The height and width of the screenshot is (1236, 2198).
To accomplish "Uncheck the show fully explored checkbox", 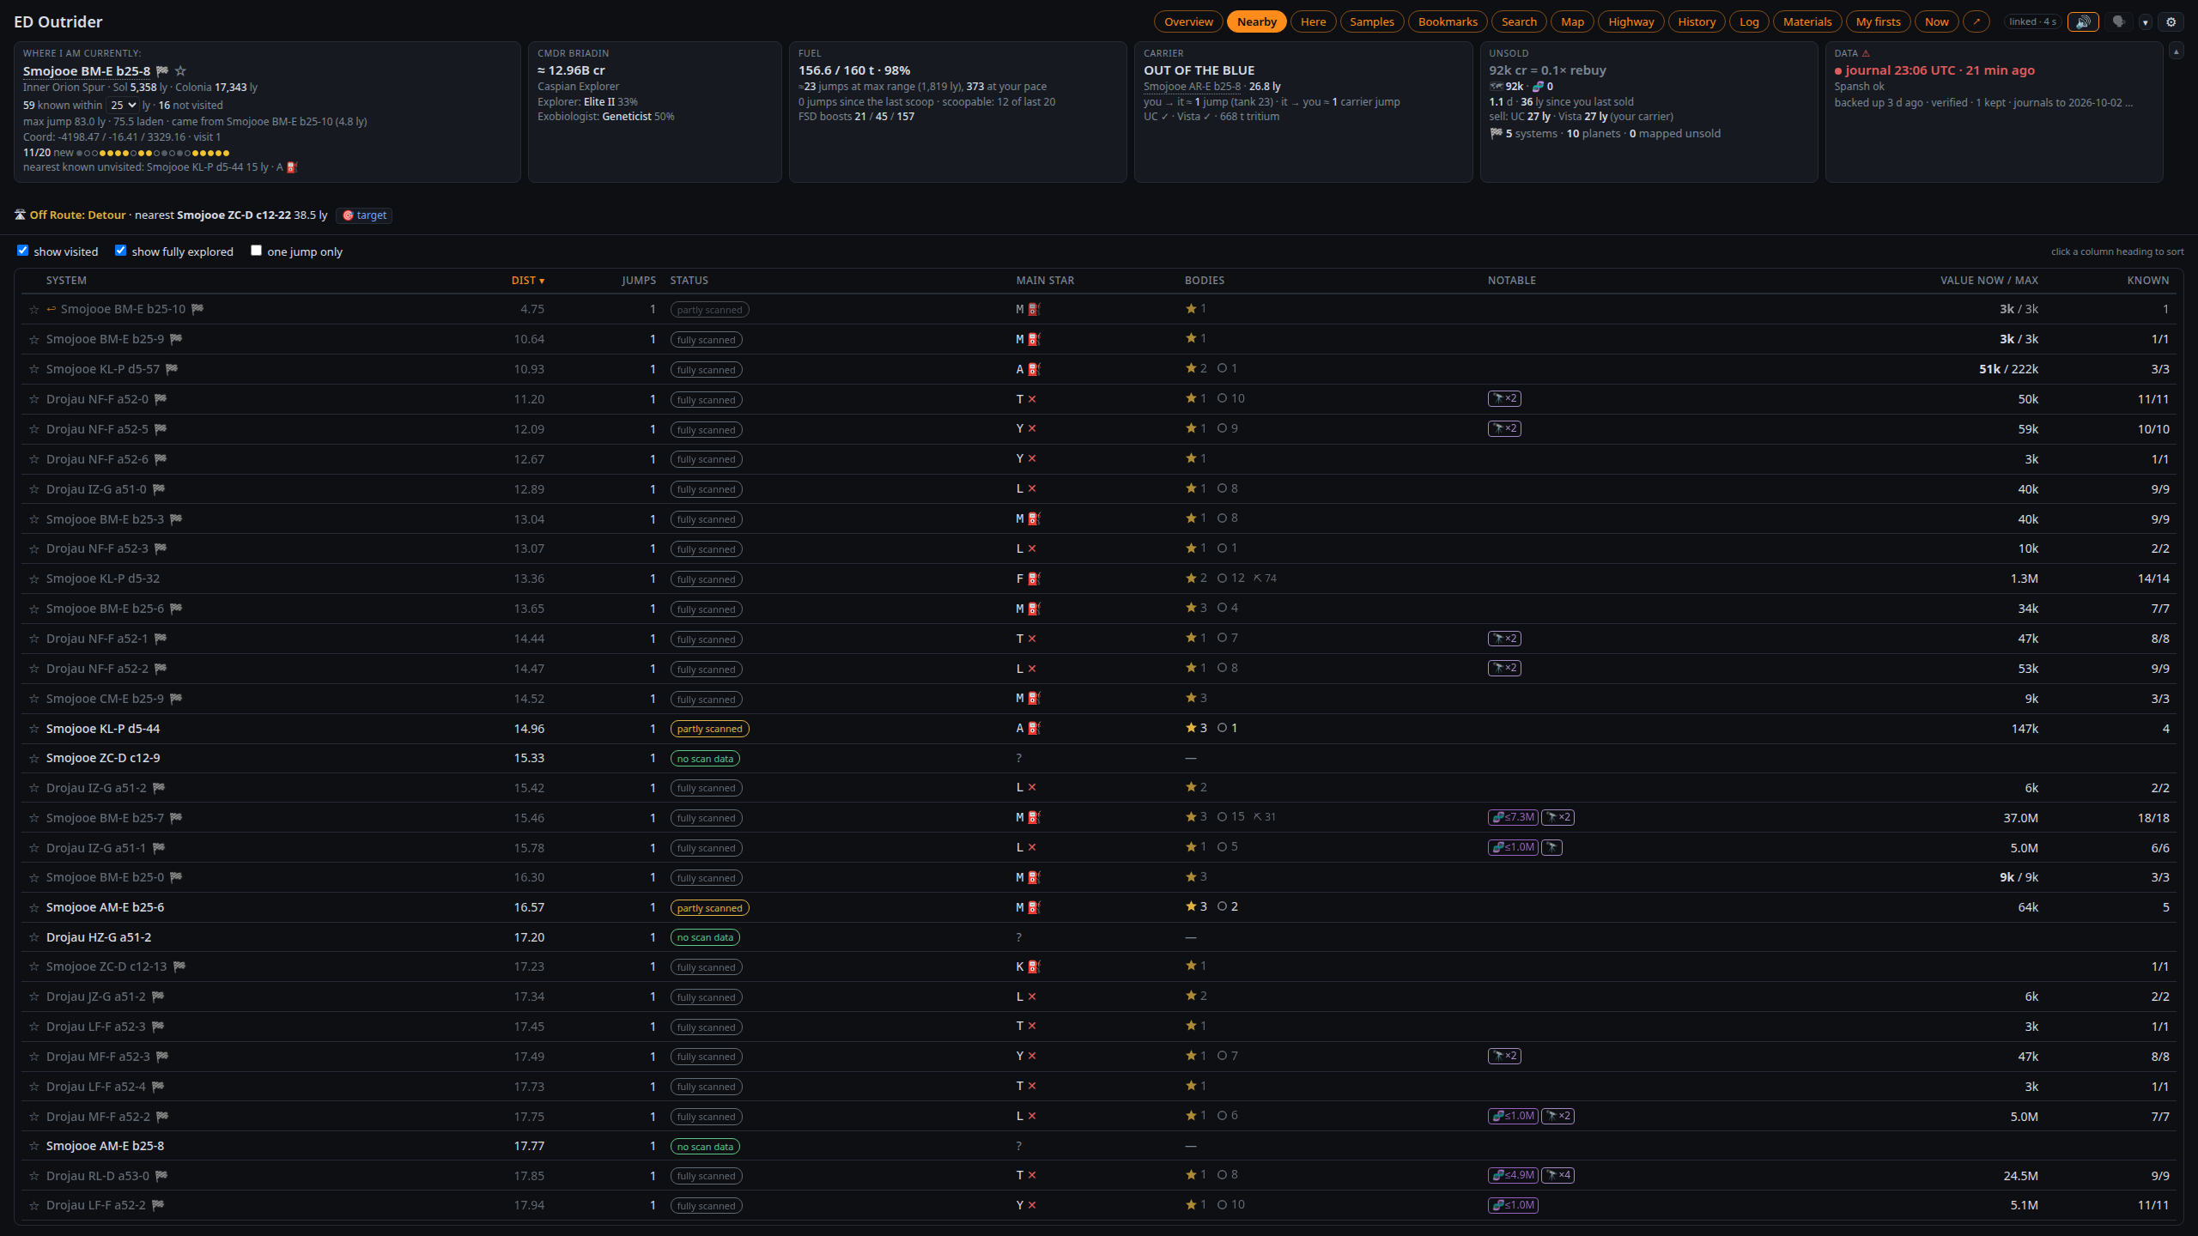I will (121, 251).
